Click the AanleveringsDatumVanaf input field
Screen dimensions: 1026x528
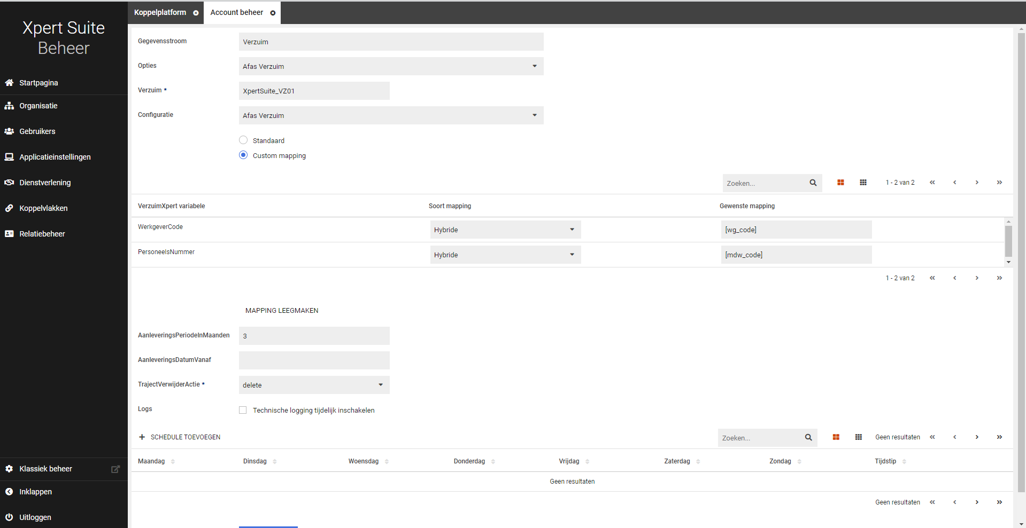point(314,360)
